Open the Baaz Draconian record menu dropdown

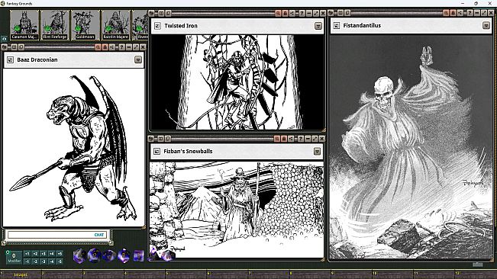(x=138, y=59)
